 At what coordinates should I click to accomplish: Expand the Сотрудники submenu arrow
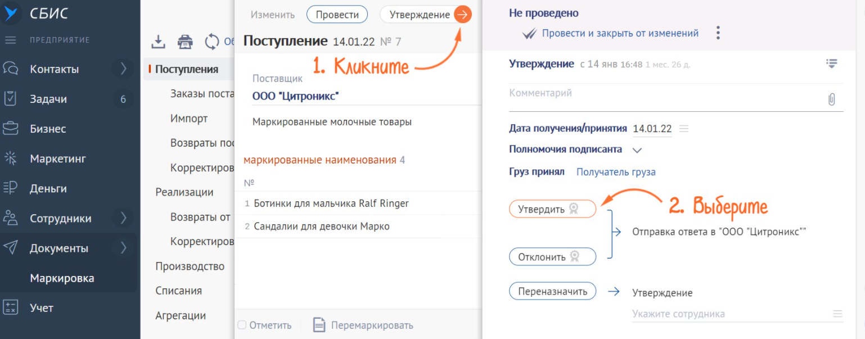123,218
